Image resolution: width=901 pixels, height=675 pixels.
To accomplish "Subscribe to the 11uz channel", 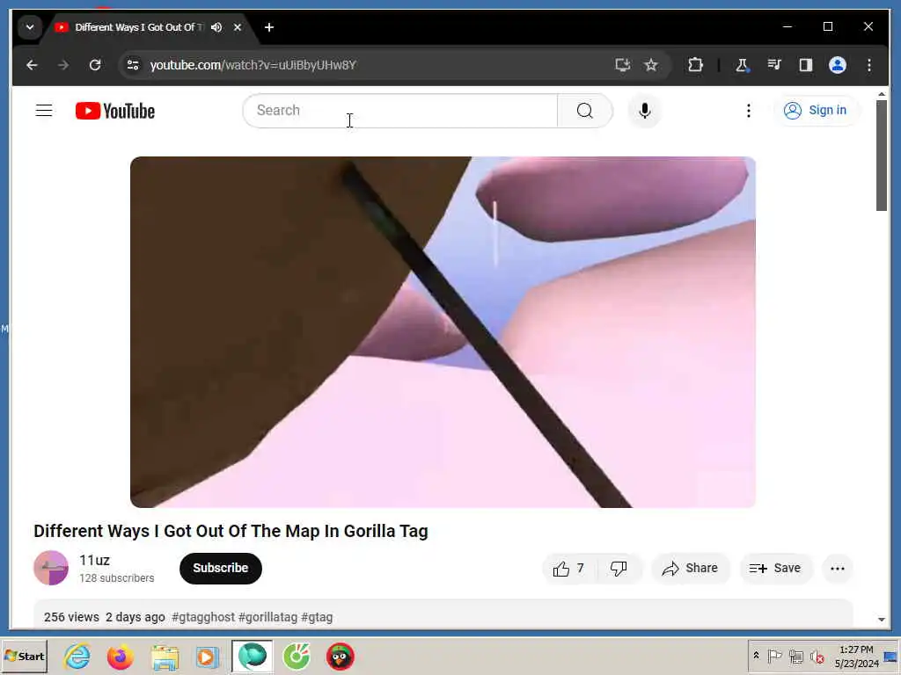I will (x=221, y=568).
